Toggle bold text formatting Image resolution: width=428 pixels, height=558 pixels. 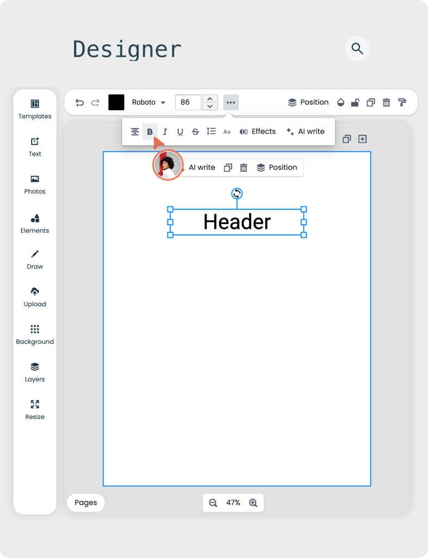click(150, 132)
